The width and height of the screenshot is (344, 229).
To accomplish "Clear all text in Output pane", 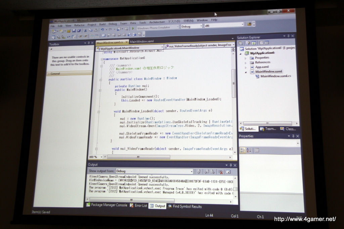I will (221, 172).
